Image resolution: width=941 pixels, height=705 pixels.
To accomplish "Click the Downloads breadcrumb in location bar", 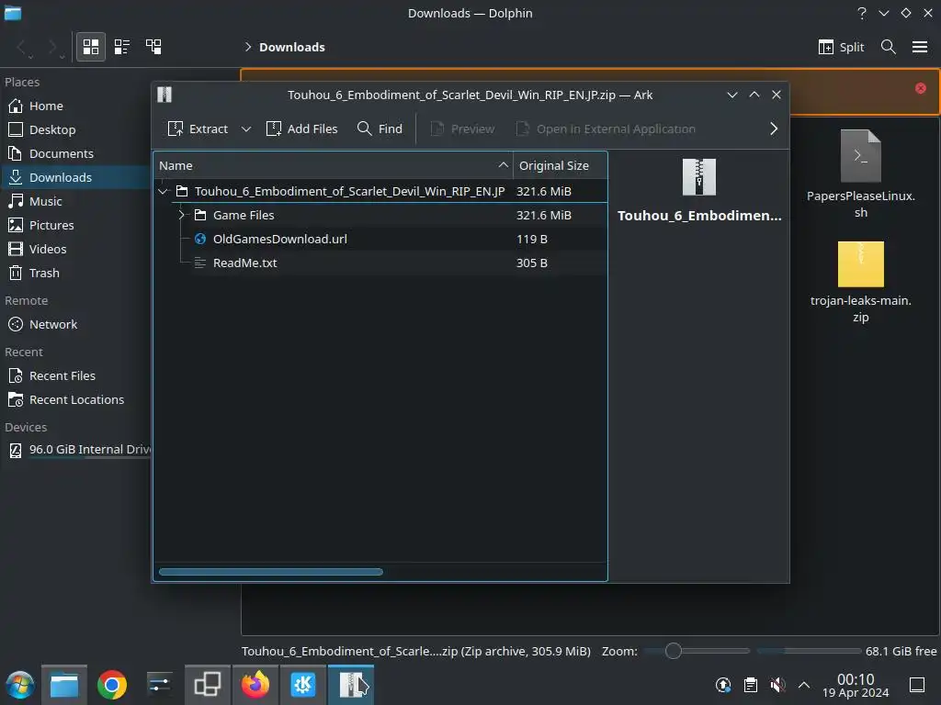I will point(291,47).
